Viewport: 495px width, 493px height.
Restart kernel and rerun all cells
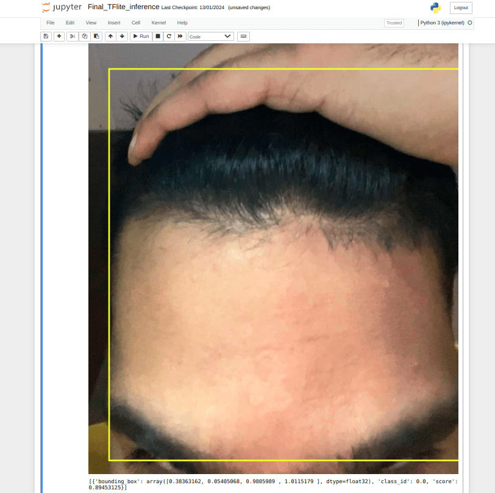tap(180, 37)
